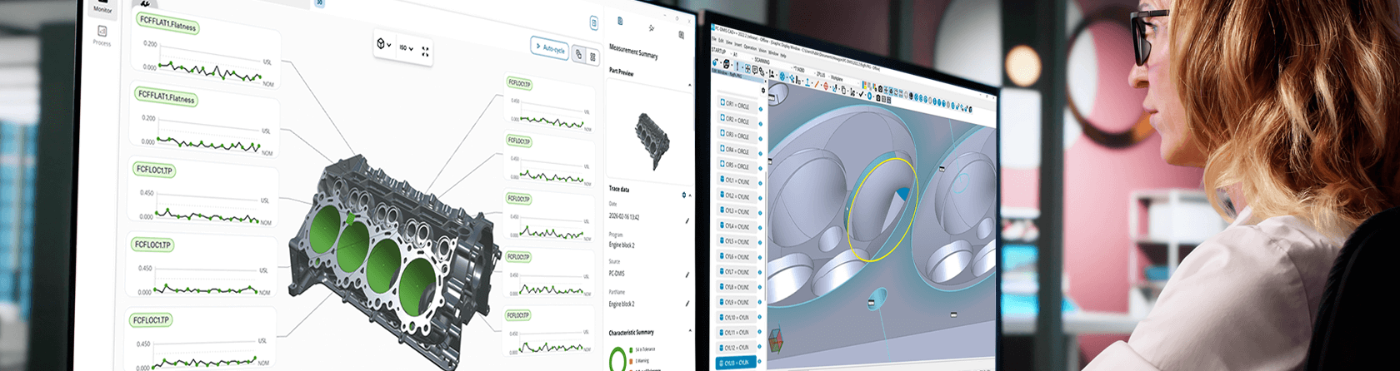Click the green tolerance donut chart
The image size is (1400, 371).
pos(617,359)
